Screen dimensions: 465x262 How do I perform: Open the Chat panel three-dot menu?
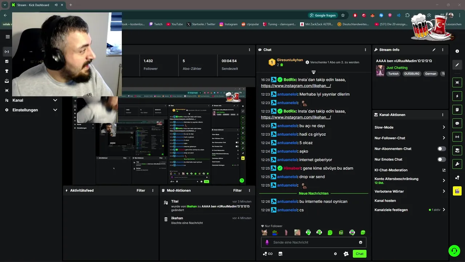[x=365, y=50]
